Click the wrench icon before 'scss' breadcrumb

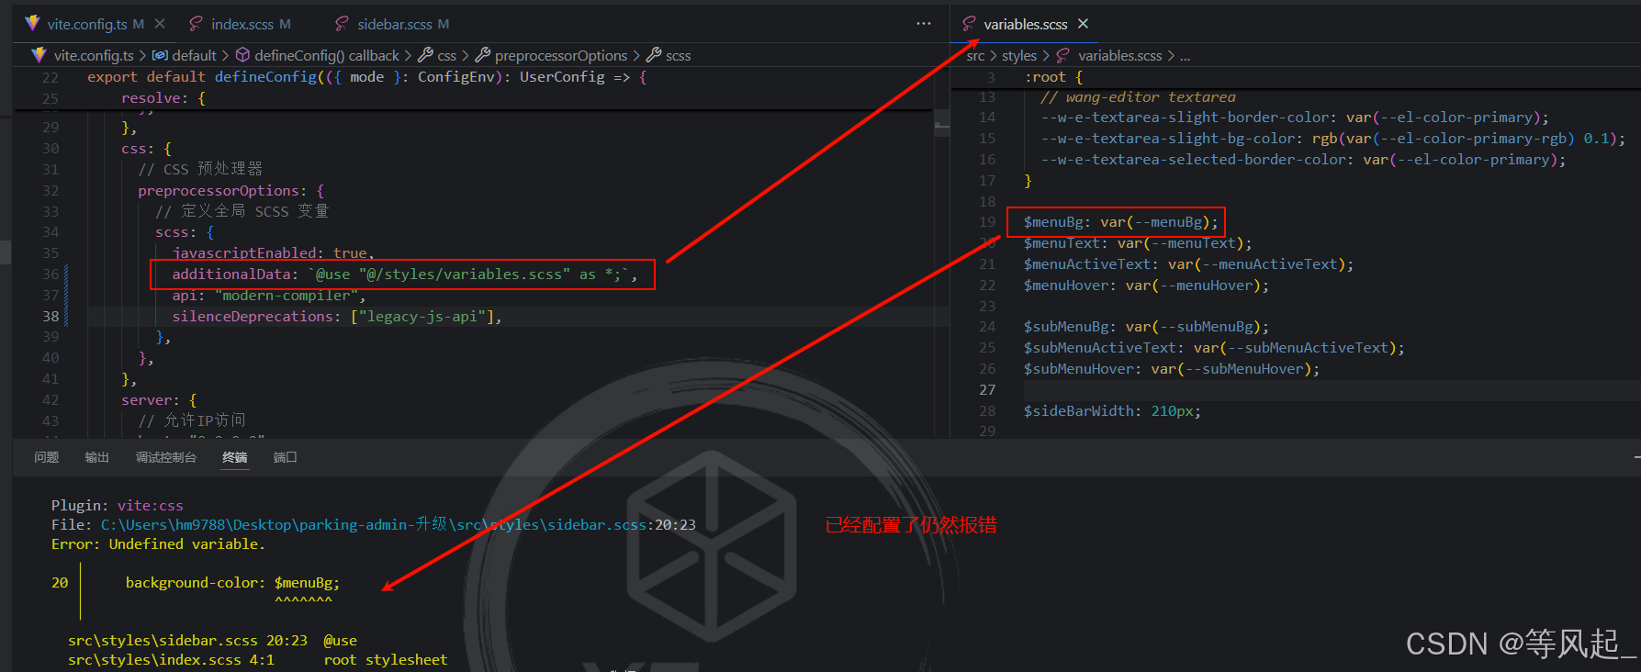pyautogui.click(x=654, y=56)
